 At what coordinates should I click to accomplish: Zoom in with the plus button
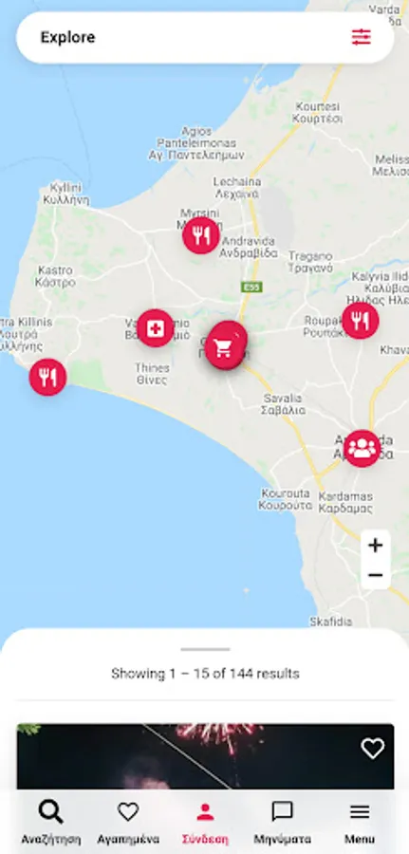375,546
